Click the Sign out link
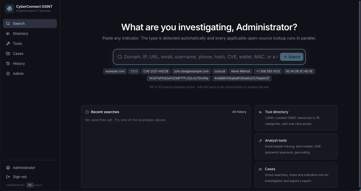Image resolution: width=361 pixels, height=191 pixels. pyautogui.click(x=20, y=177)
